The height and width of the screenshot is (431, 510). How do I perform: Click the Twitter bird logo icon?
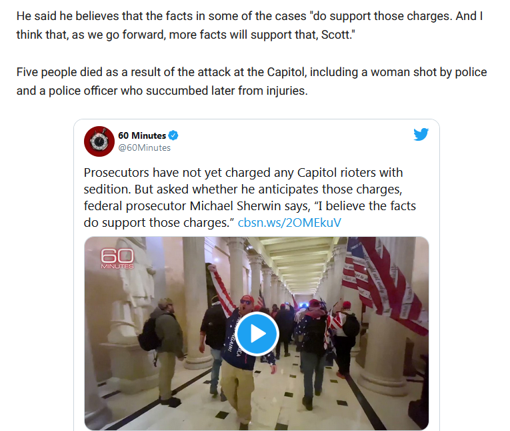click(421, 135)
